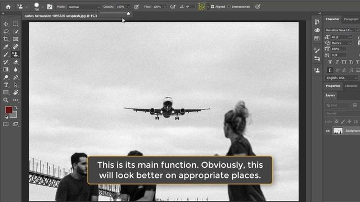Switch to the Character tab

(x=332, y=19)
